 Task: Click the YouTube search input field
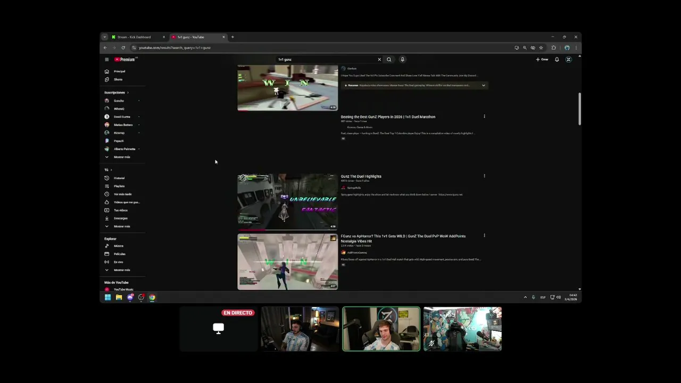pyautogui.click(x=326, y=60)
